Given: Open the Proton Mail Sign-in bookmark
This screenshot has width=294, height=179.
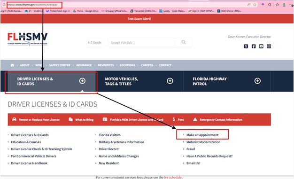Looking at the screenshot, I should (58, 11).
